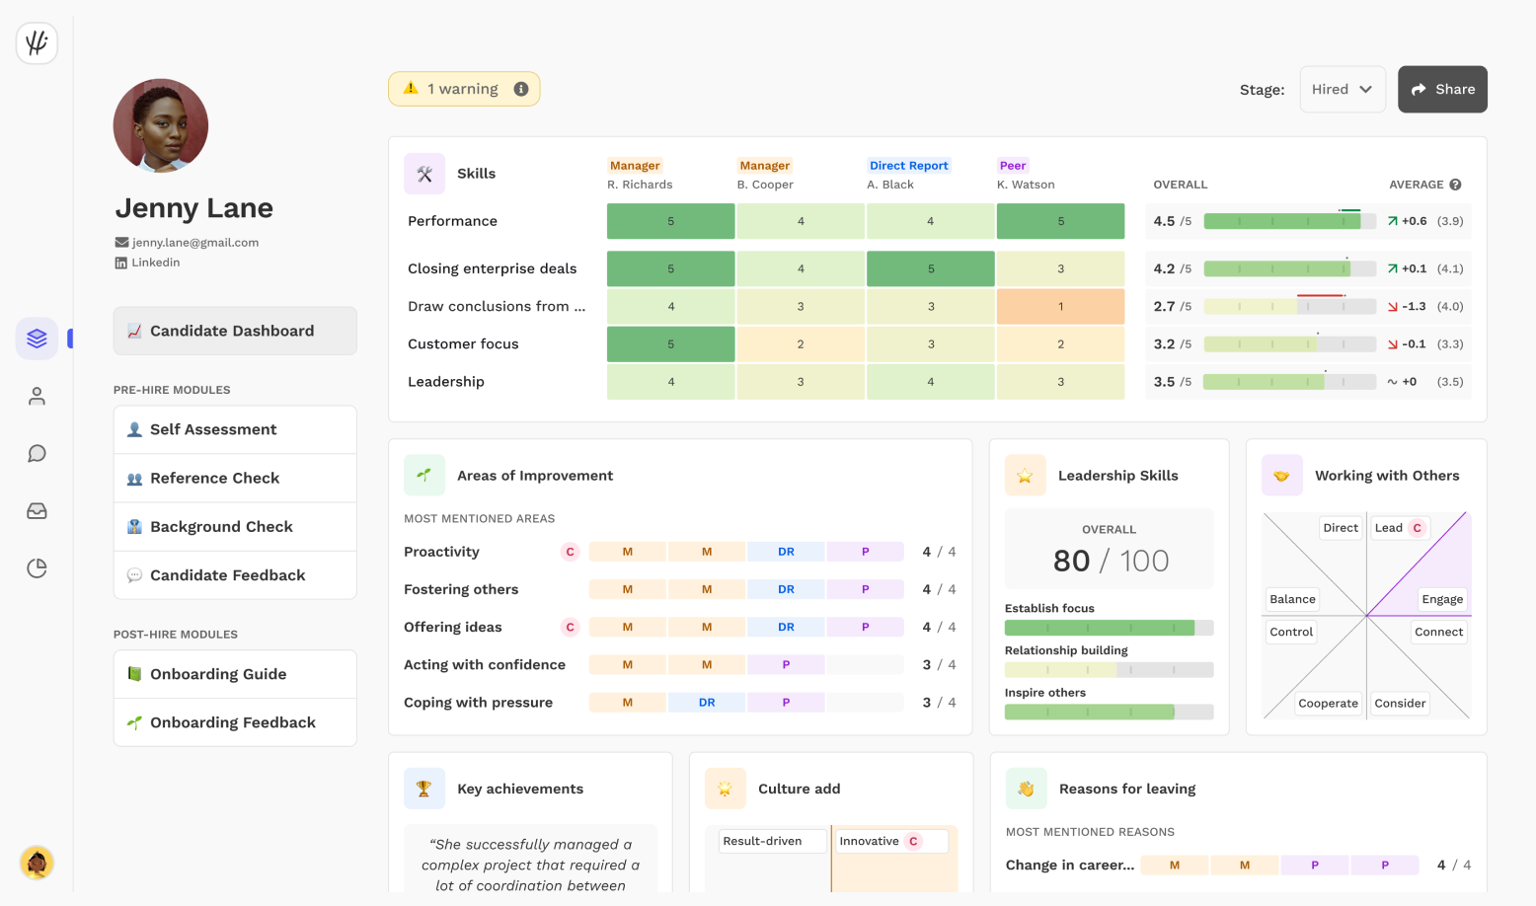This screenshot has width=1536, height=906.
Task: Open the chat bubble sidebar icon
Action: tap(37, 453)
